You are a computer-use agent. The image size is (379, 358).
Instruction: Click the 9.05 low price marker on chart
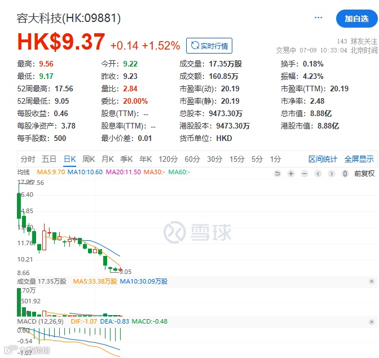125,272
